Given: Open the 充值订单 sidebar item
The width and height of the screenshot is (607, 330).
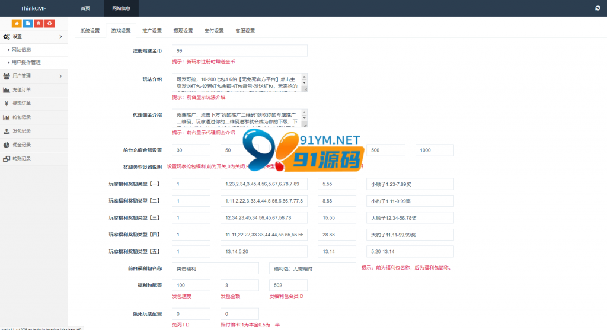Looking at the screenshot, I should pos(34,89).
